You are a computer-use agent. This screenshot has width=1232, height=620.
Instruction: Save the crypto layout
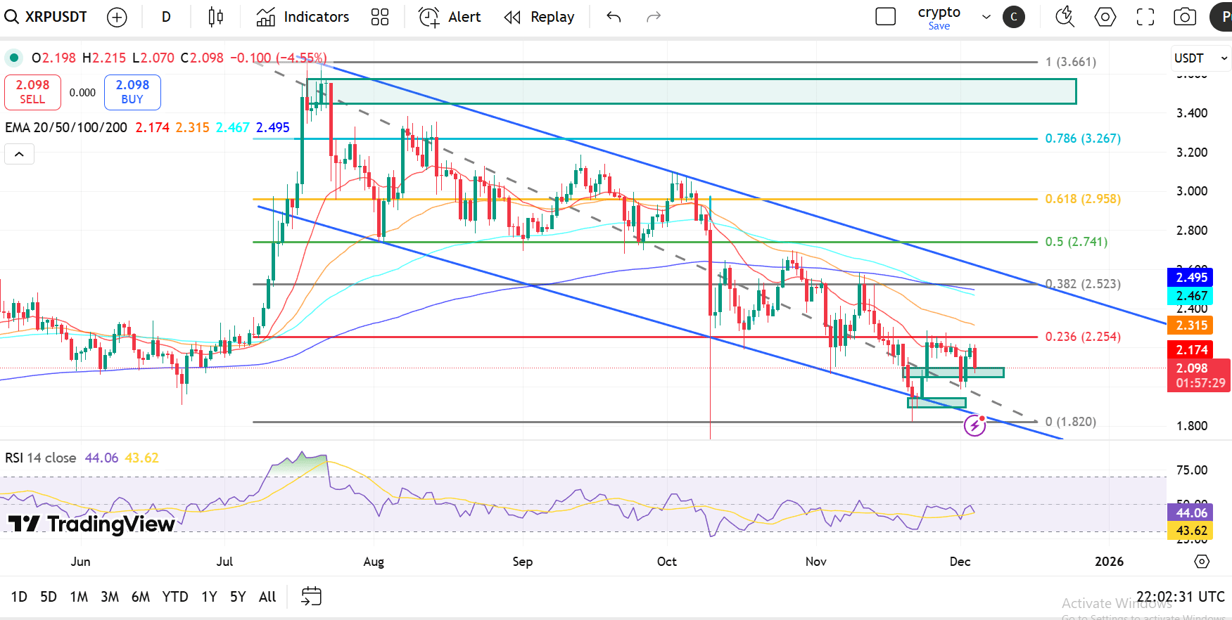coord(939,26)
